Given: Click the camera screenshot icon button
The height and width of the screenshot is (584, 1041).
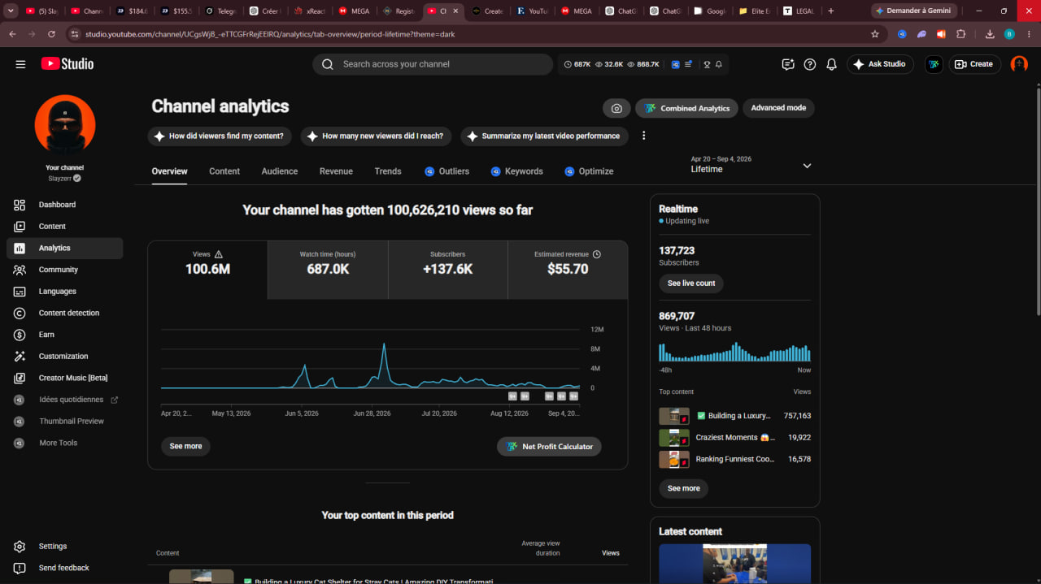Looking at the screenshot, I should [x=616, y=108].
